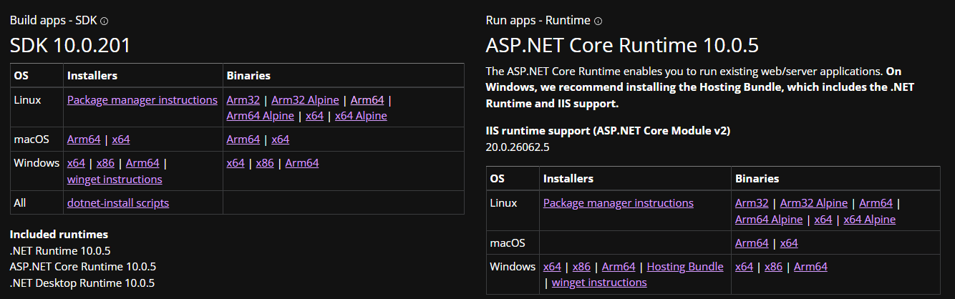The image size is (955, 299).
Task: Download ASP.NET Runtime Windows x64 installer
Action: click(x=552, y=267)
